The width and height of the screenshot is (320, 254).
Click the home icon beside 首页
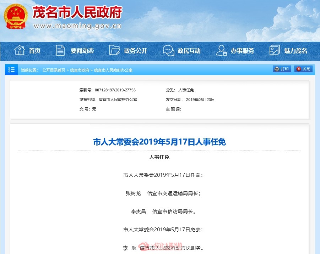point(20,50)
